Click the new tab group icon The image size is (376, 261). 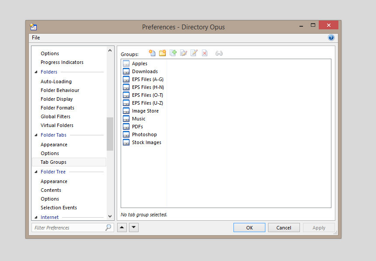click(152, 53)
